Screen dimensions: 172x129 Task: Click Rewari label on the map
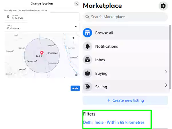pyautogui.click(x=22, y=70)
